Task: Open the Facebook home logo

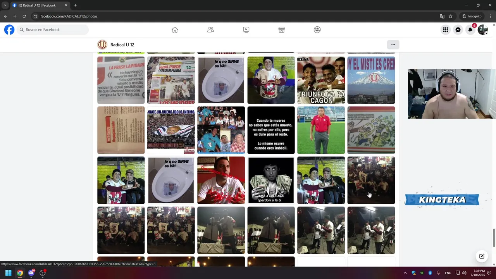Action: (x=9, y=29)
